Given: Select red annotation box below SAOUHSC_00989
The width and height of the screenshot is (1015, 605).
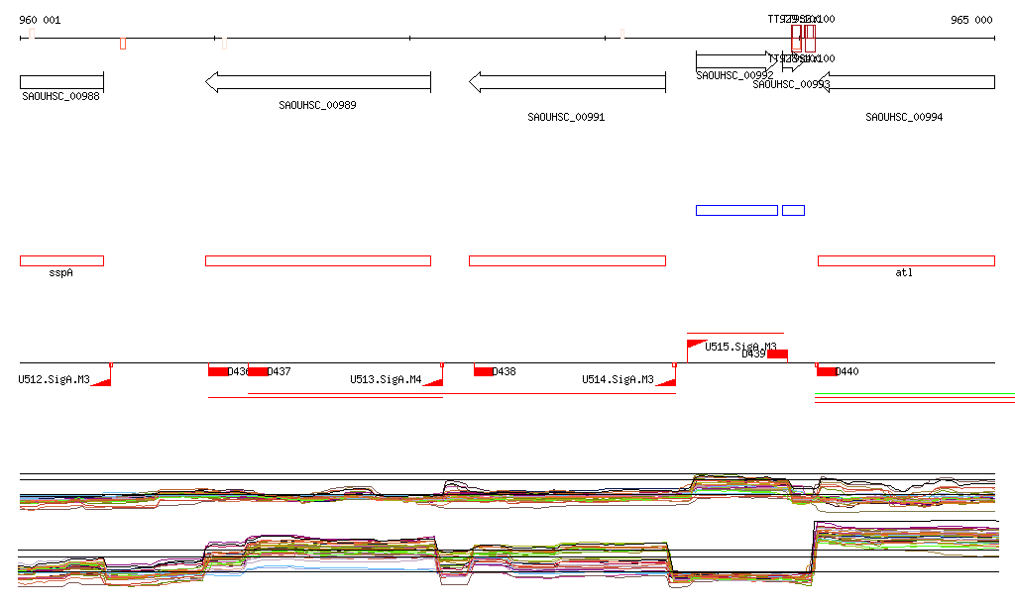Looking at the screenshot, I should tap(318, 261).
